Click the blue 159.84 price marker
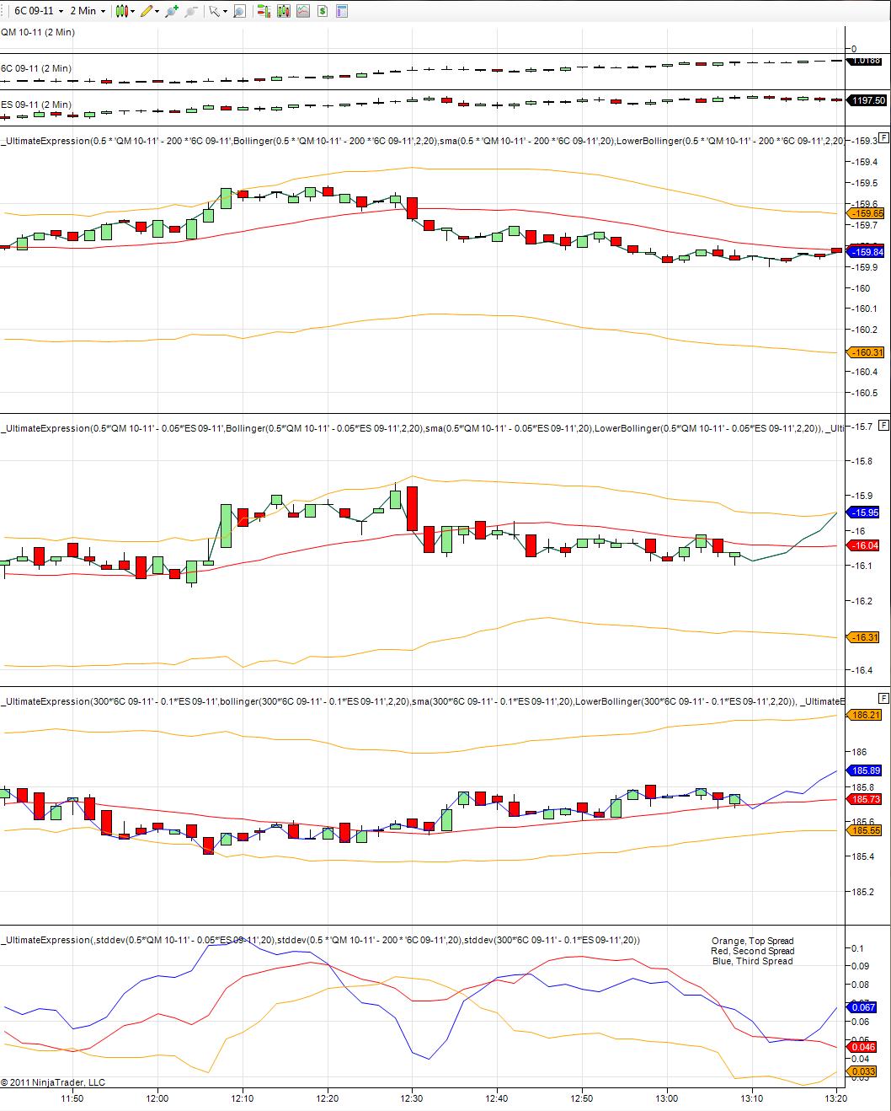 coord(866,251)
